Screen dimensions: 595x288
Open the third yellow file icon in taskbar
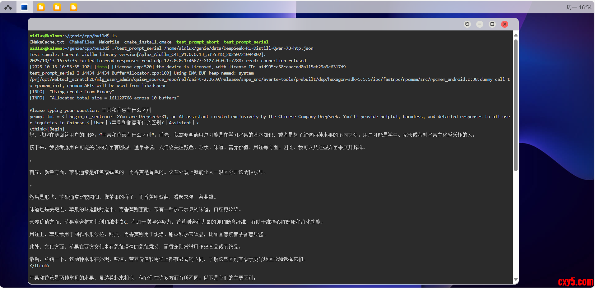pyautogui.click(x=73, y=7)
